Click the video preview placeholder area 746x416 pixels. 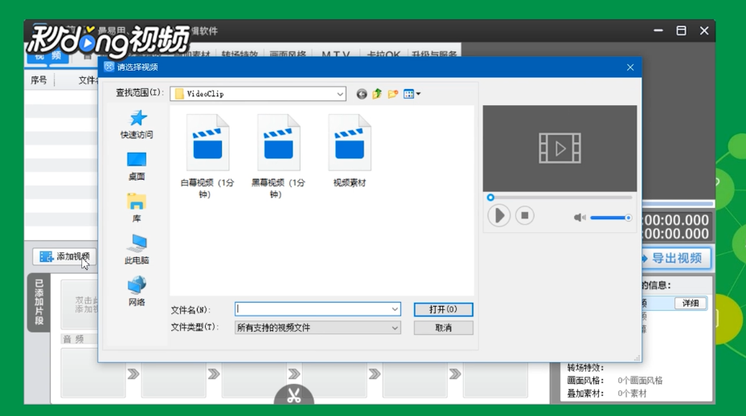click(560, 149)
